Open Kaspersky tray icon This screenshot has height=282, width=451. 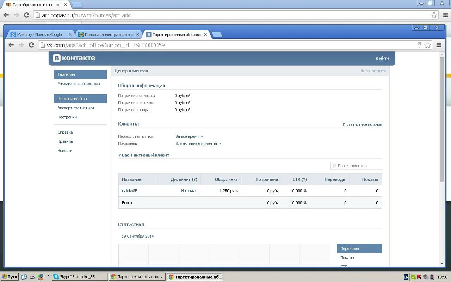[419, 277]
